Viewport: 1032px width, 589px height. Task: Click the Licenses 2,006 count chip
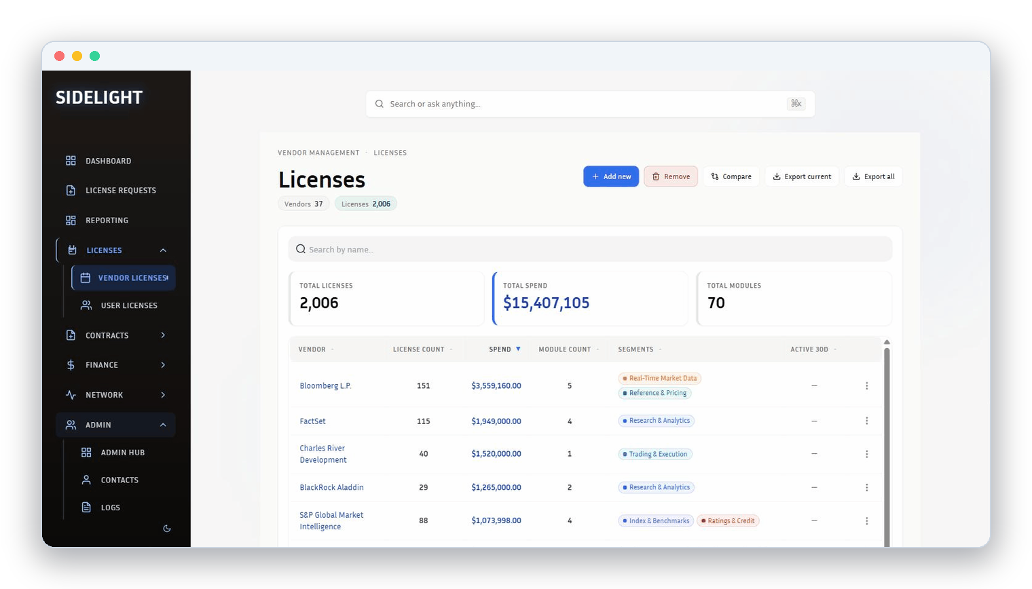tap(366, 204)
